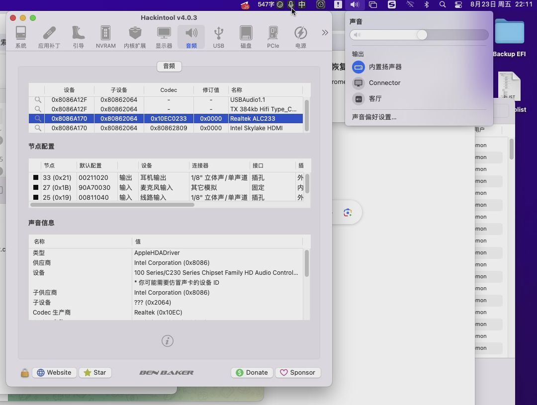Open the USB section
This screenshot has height=405, width=537.
(218, 37)
